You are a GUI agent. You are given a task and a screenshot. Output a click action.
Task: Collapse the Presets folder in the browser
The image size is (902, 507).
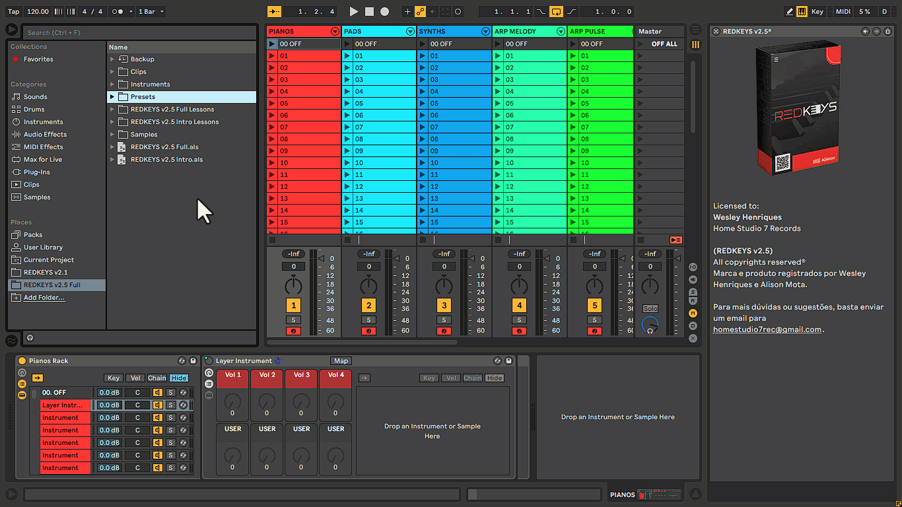pos(112,96)
